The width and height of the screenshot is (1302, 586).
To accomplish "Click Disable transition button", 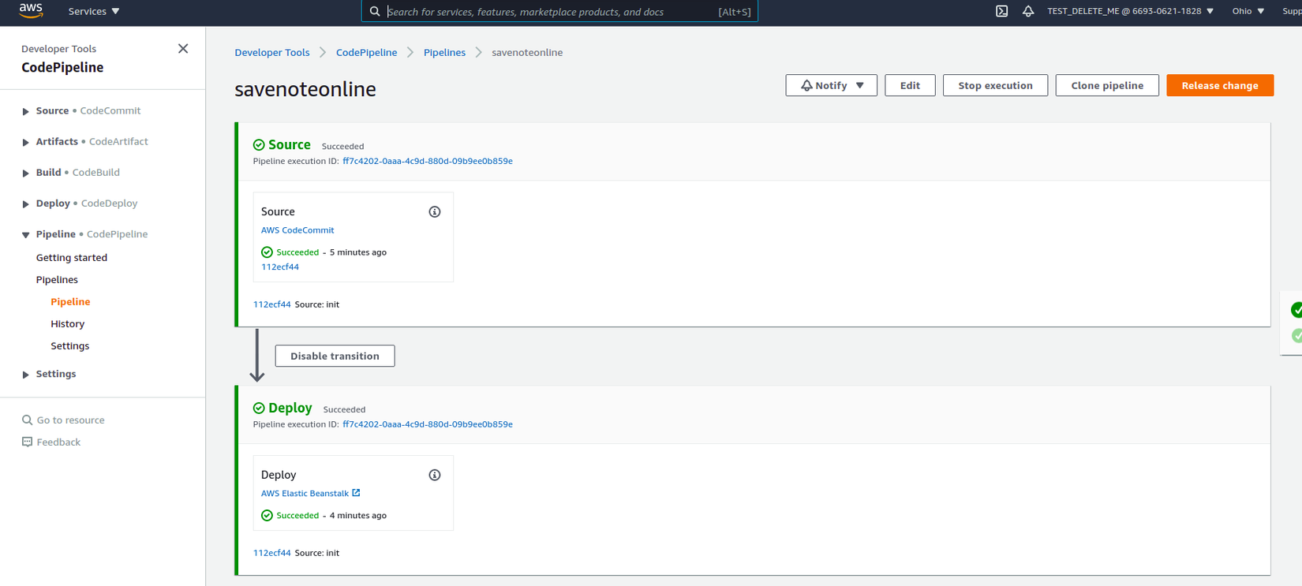I will click(335, 356).
